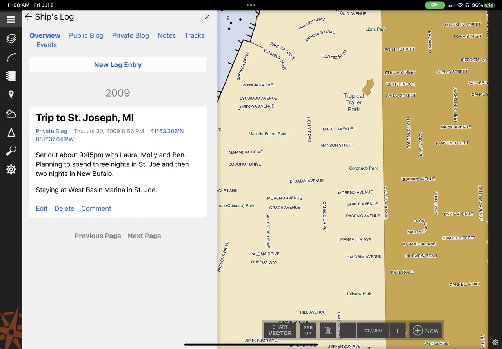Tap HALGRIM AVENUE street label

pyautogui.click(x=364, y=257)
